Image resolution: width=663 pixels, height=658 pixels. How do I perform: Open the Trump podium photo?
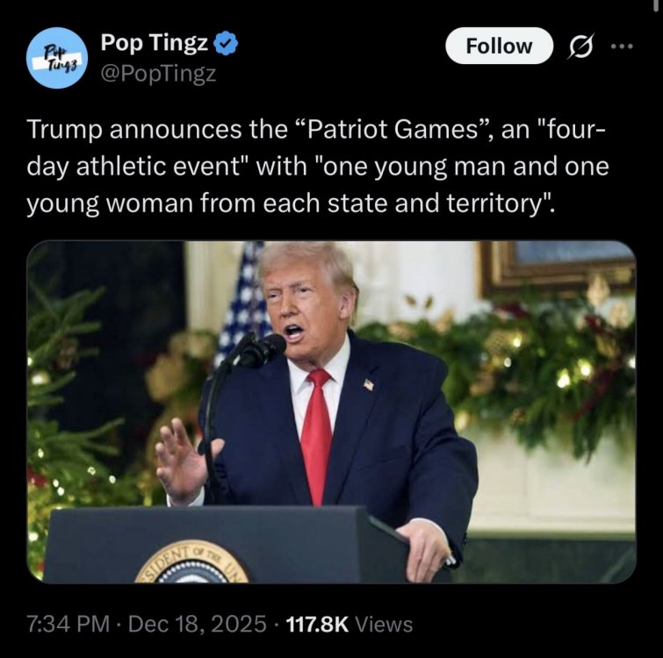point(331,411)
